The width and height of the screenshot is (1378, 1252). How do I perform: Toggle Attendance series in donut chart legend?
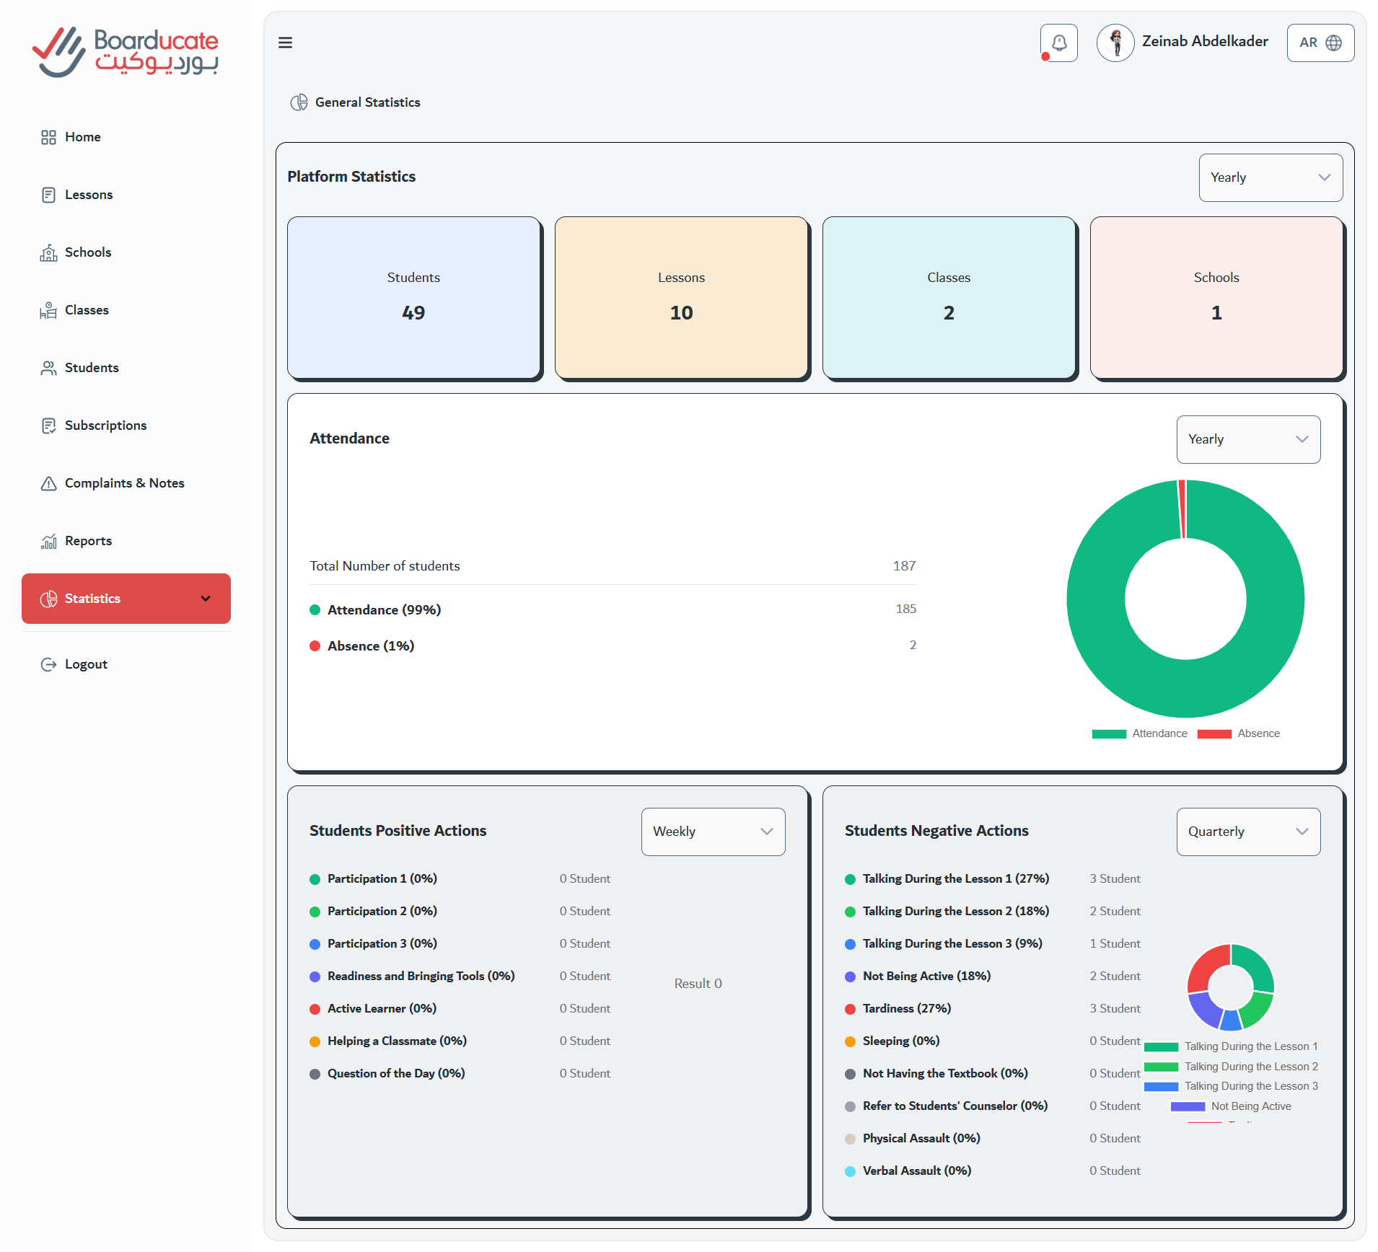click(x=1139, y=733)
